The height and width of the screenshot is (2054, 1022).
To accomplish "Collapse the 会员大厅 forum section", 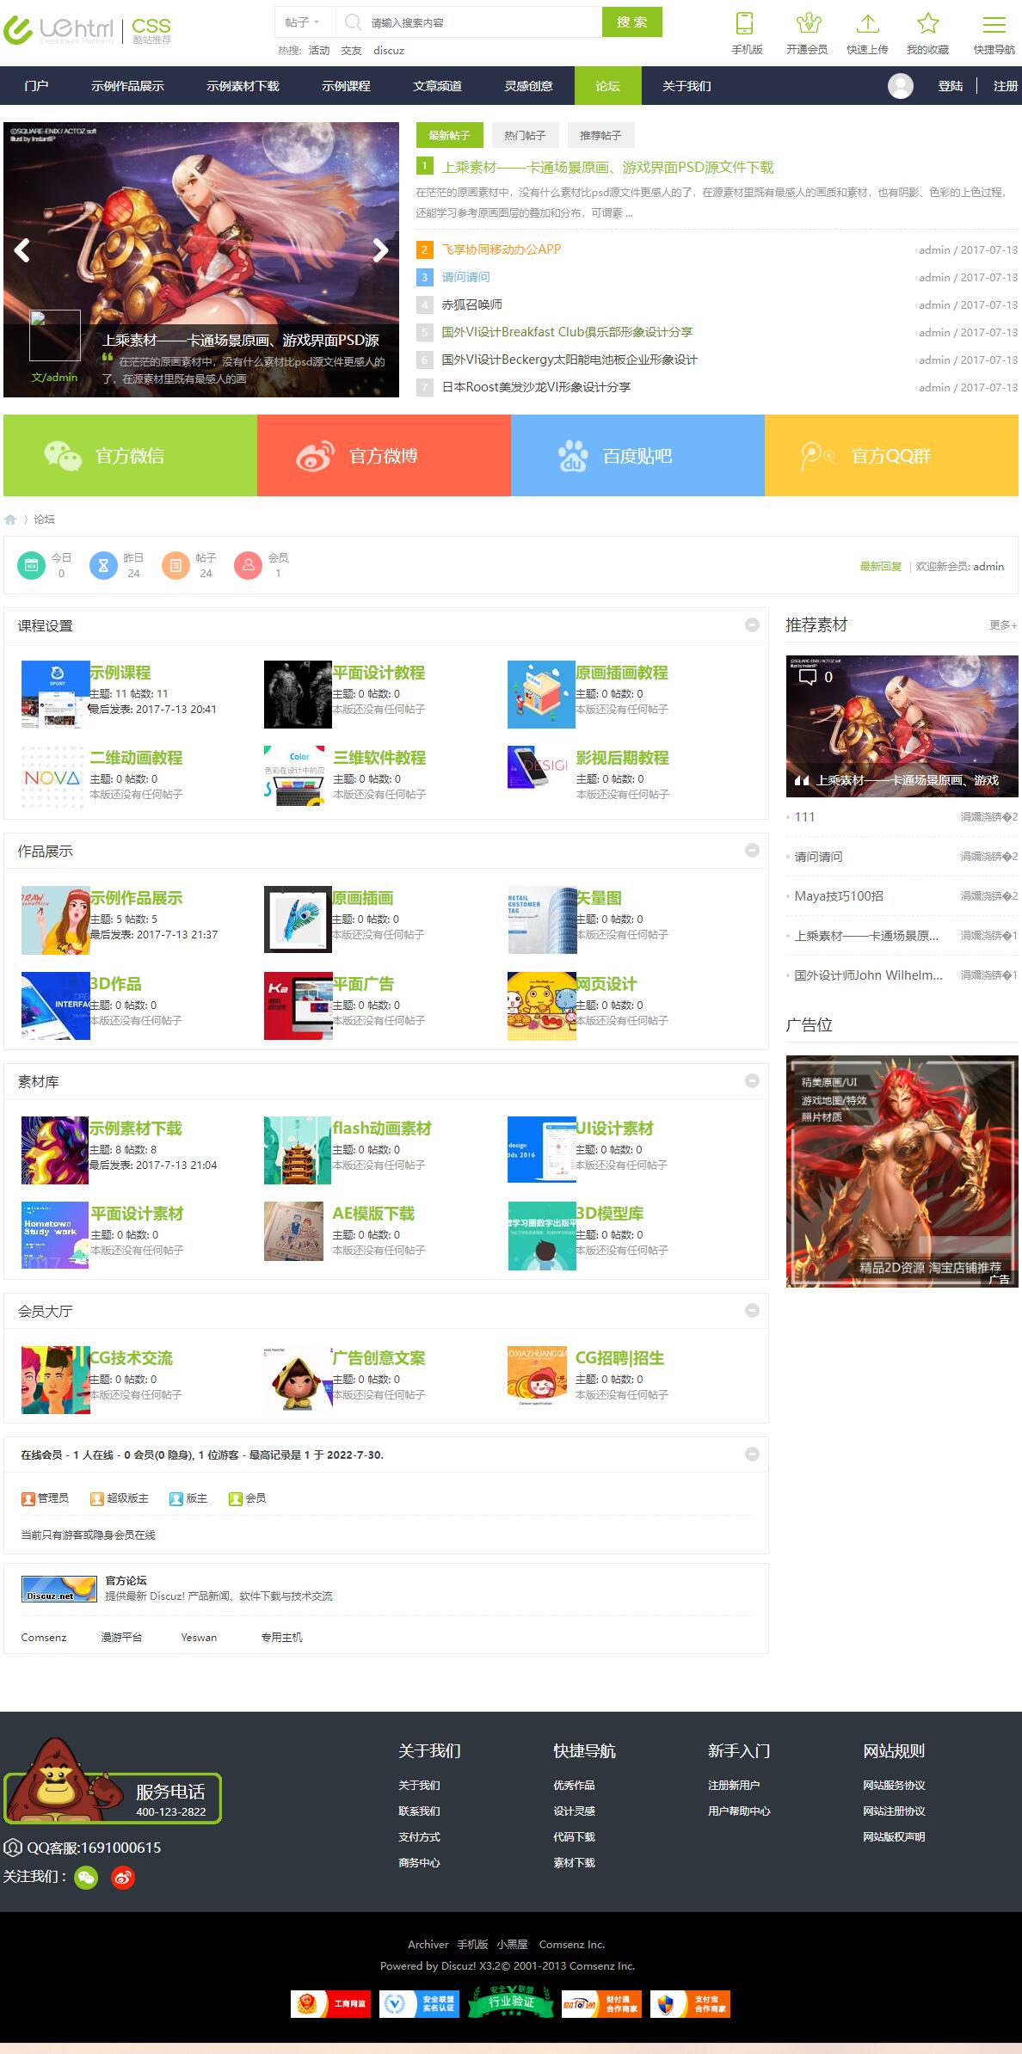I will 752,1311.
